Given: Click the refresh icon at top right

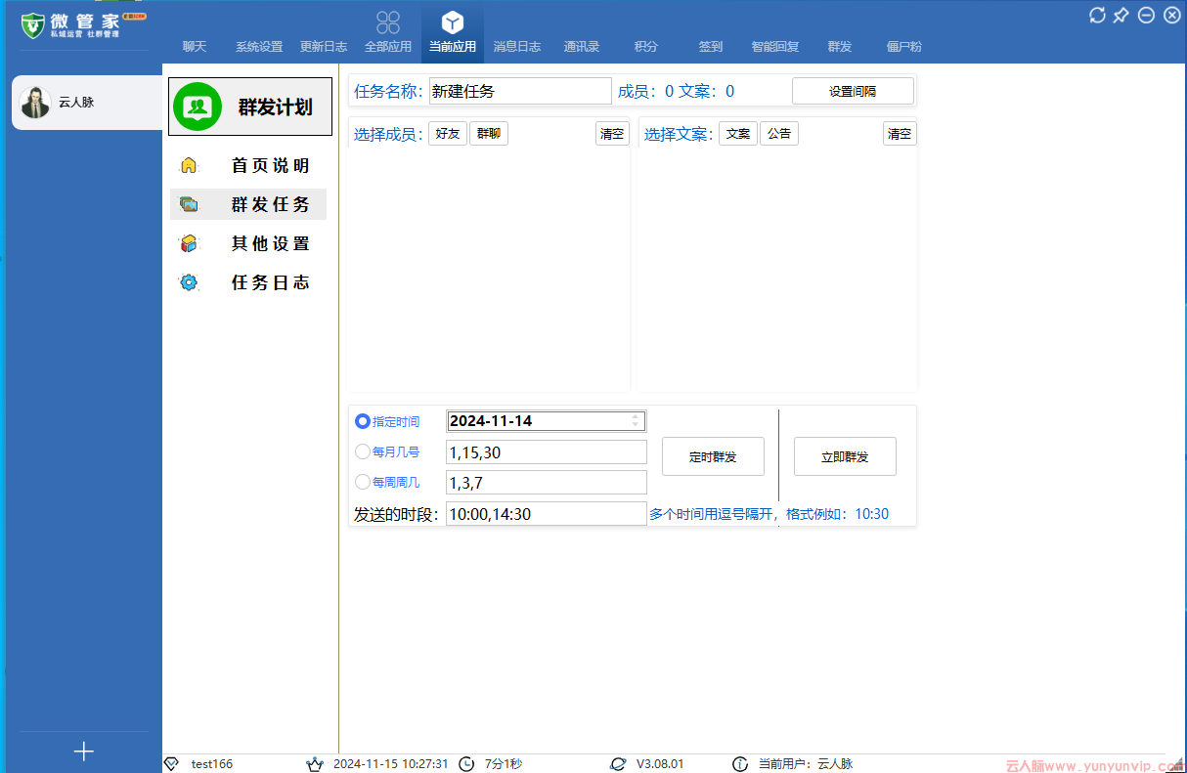Looking at the screenshot, I should click(1096, 15).
